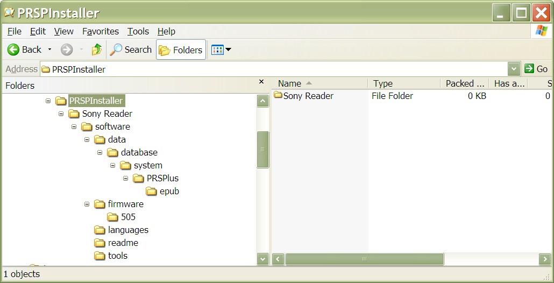Open the Search pane
Image resolution: width=554 pixels, height=283 pixels.
tap(130, 50)
